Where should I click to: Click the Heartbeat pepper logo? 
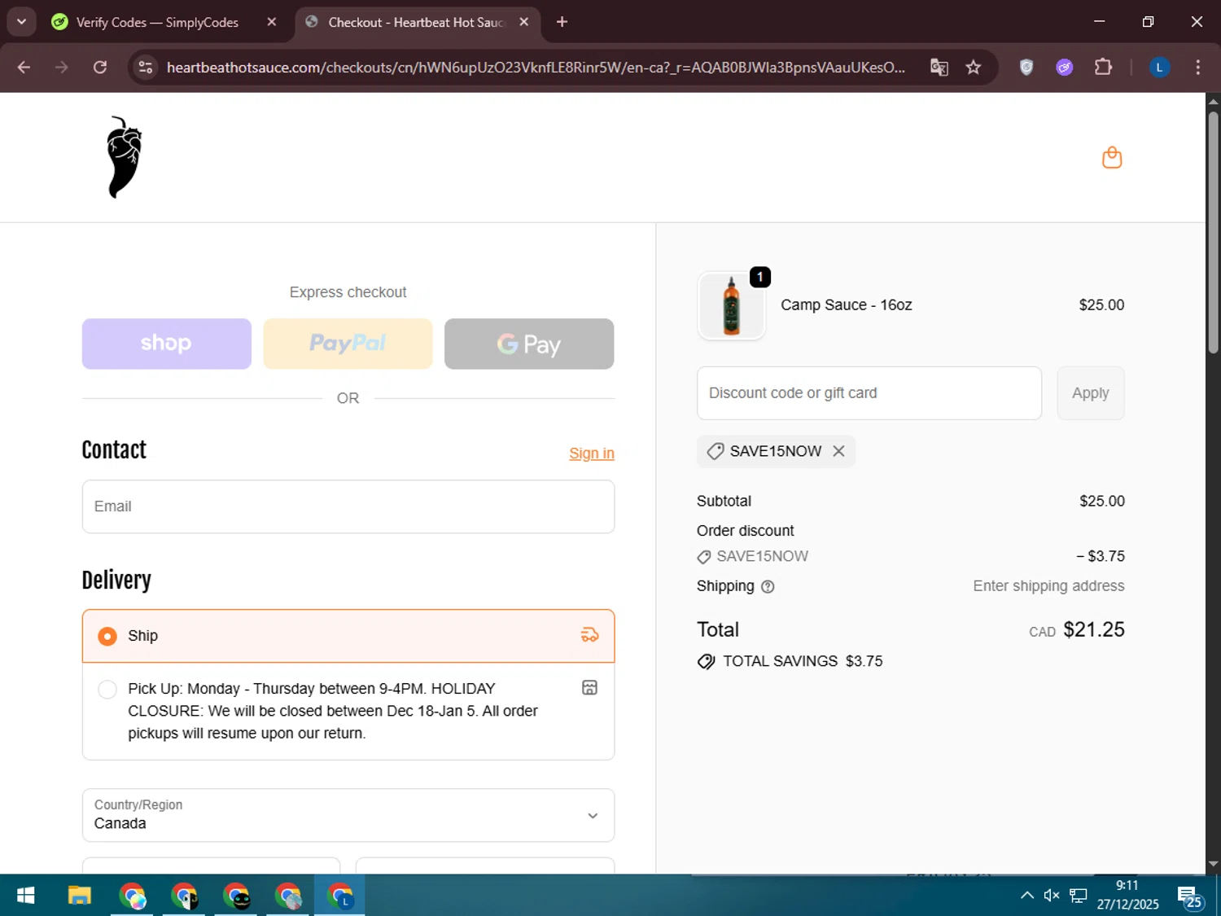coord(125,157)
